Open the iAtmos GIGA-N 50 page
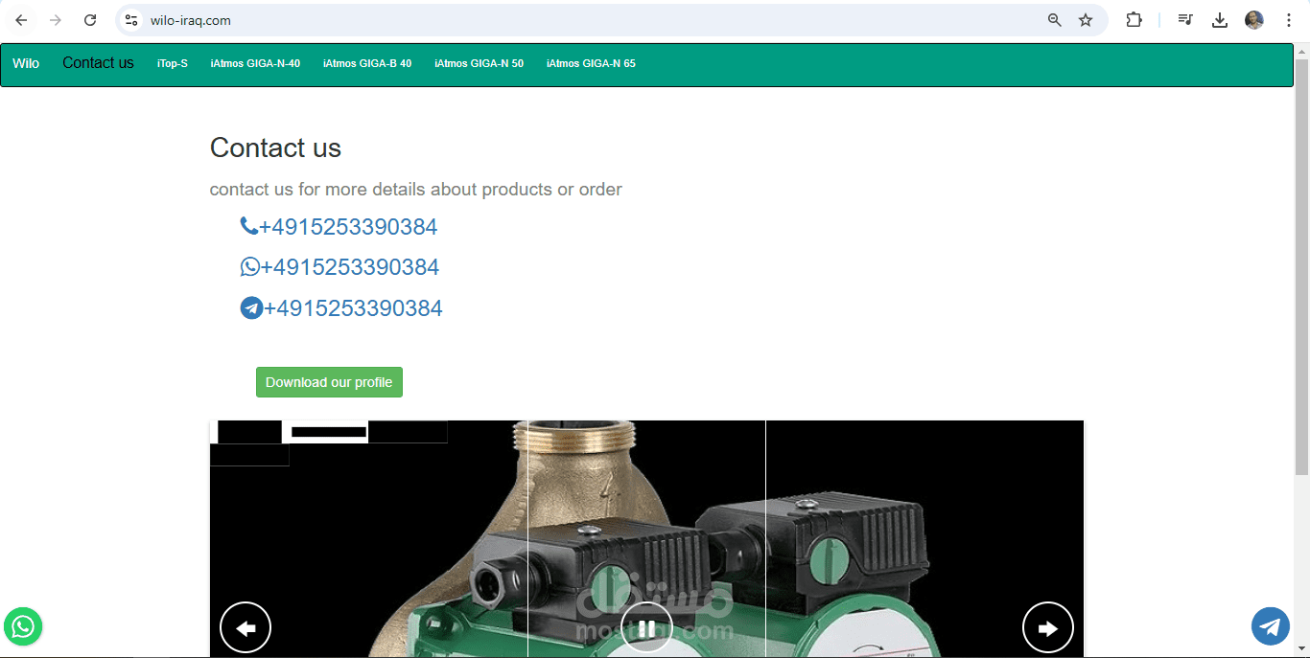This screenshot has height=658, width=1310. click(x=480, y=63)
